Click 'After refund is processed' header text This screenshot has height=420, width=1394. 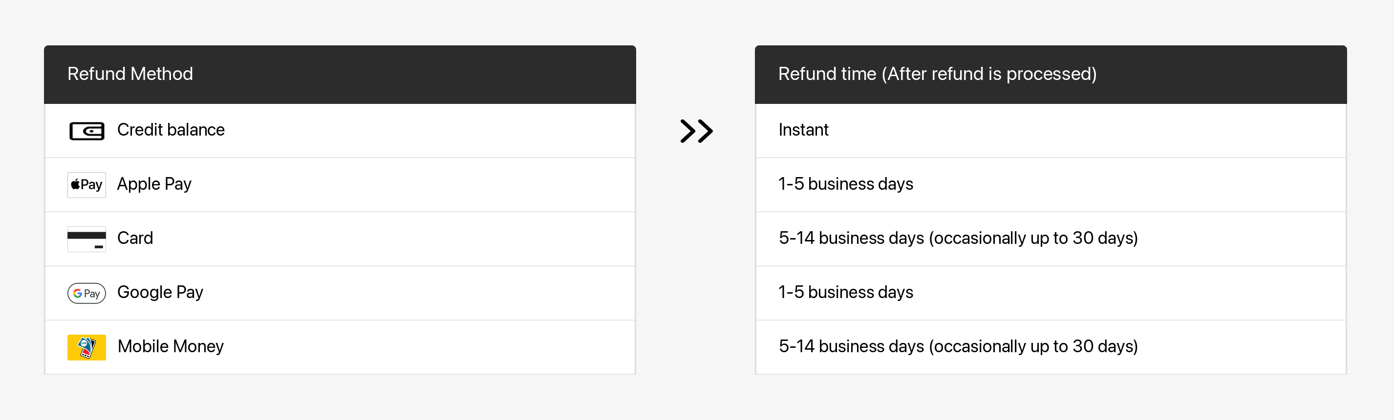pyautogui.click(x=989, y=74)
